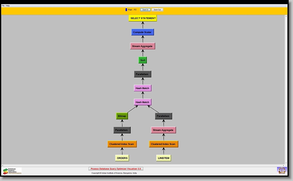Open the File menu
Viewport: 293px width, 181px height.
click(x=3, y=6)
